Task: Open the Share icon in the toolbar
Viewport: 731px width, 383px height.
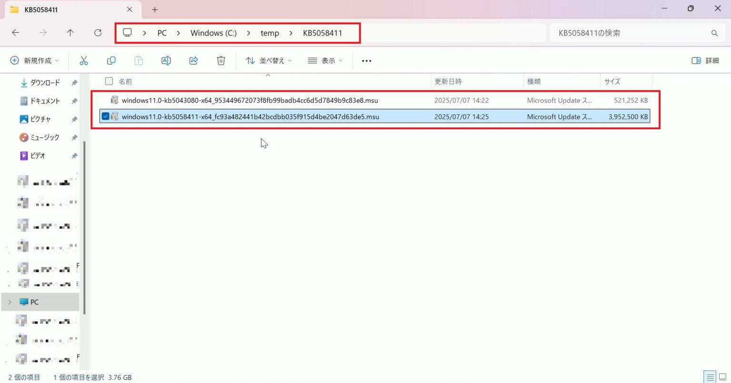Action: coord(193,60)
